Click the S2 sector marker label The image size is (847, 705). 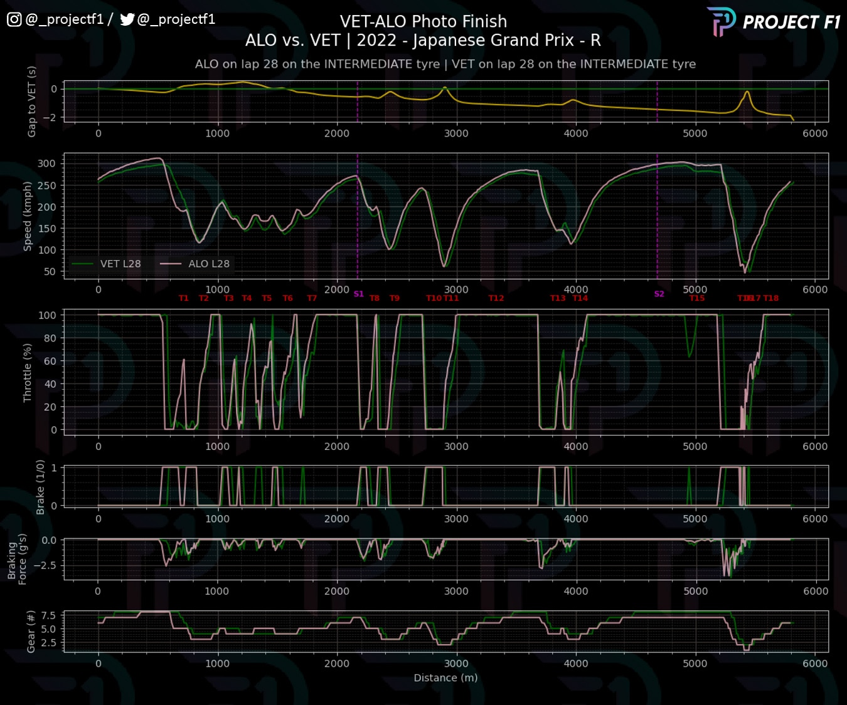659,293
